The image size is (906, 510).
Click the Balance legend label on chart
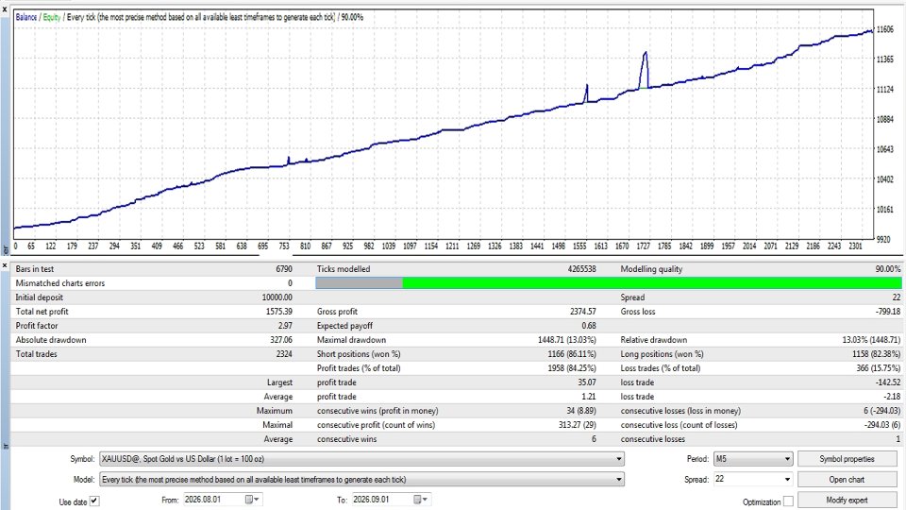(26, 17)
